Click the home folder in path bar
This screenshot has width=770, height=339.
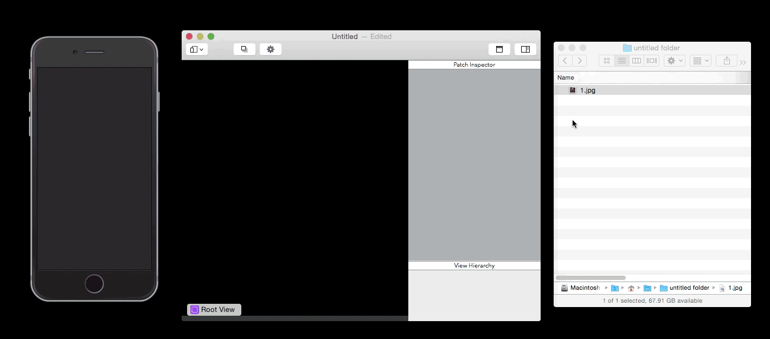[631, 288]
